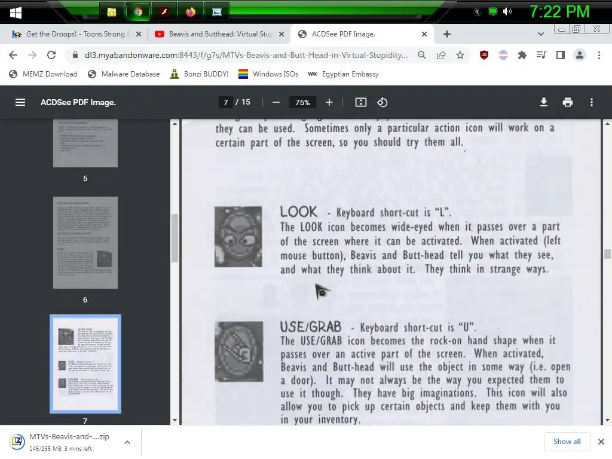Click the fit to page button
This screenshot has height=459, width=612.
(x=360, y=102)
